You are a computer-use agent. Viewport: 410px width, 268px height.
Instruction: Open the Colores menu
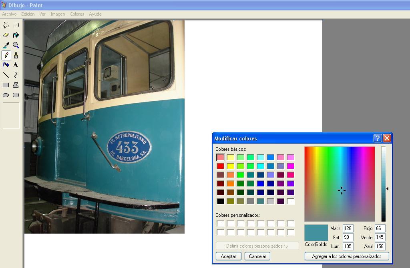click(77, 14)
